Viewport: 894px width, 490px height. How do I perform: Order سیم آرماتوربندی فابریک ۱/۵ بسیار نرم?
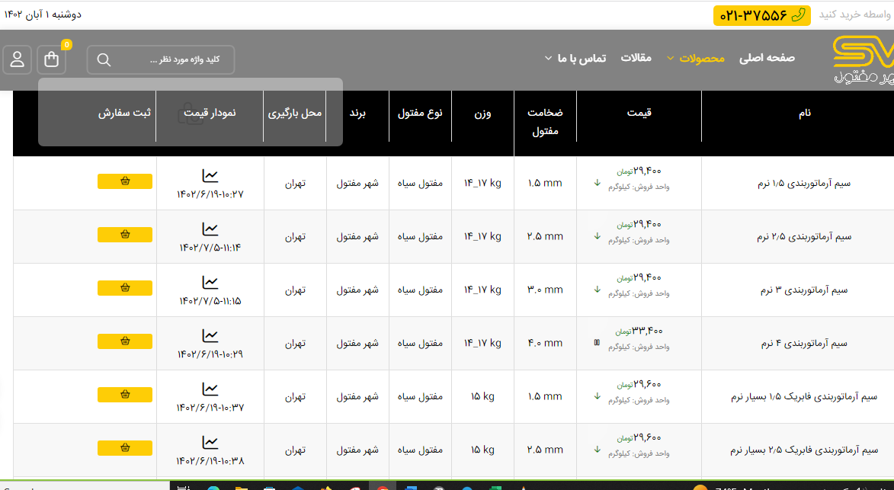coord(125,395)
